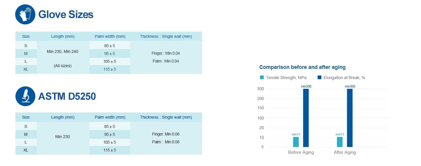
Task: Click the 'Palm : Min 0.08' thickness text
Action: pos(166,142)
